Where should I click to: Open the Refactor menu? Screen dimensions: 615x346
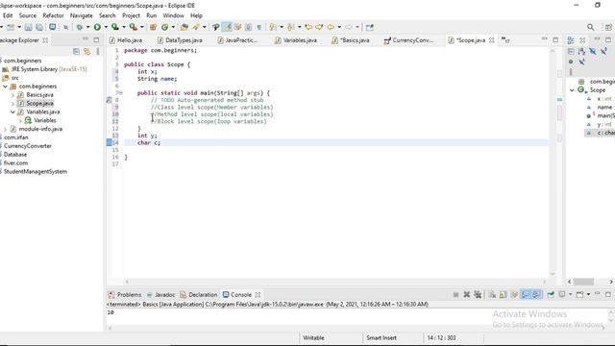point(53,15)
